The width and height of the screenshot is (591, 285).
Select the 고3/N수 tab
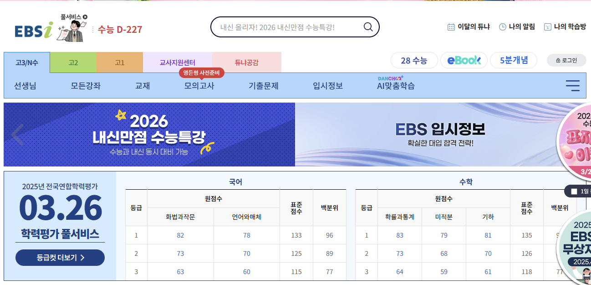(x=27, y=62)
